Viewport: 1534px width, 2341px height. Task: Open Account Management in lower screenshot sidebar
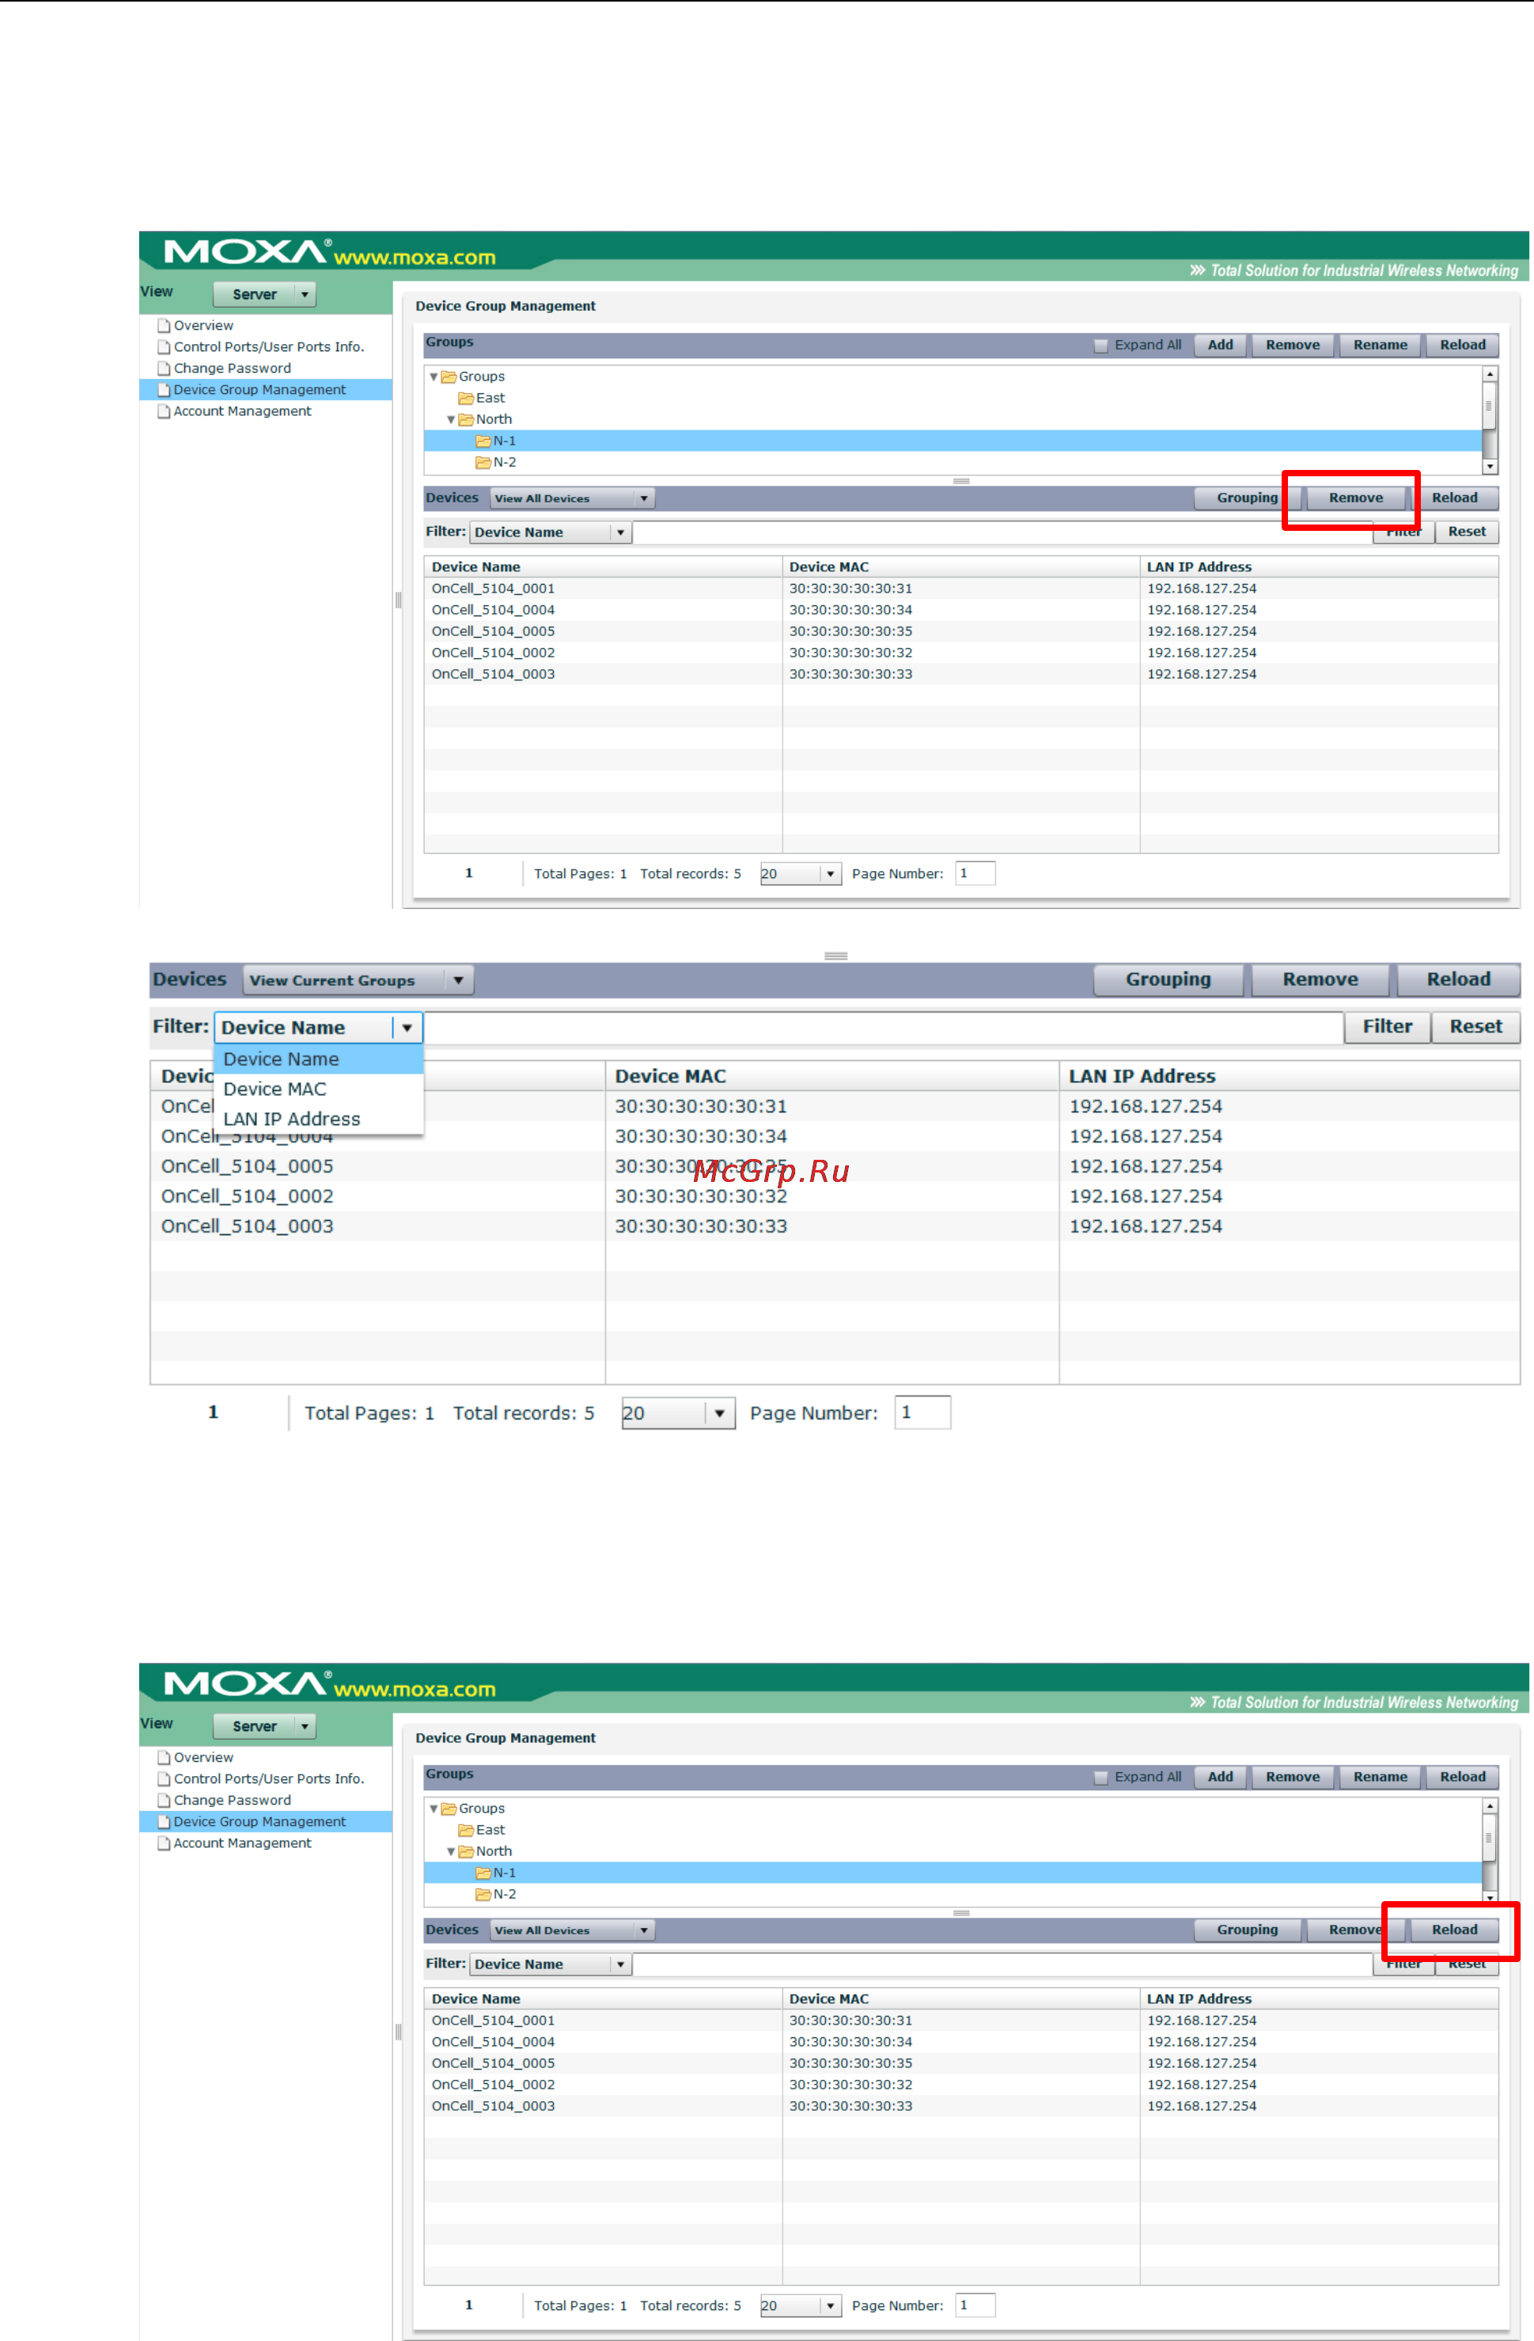[242, 1843]
